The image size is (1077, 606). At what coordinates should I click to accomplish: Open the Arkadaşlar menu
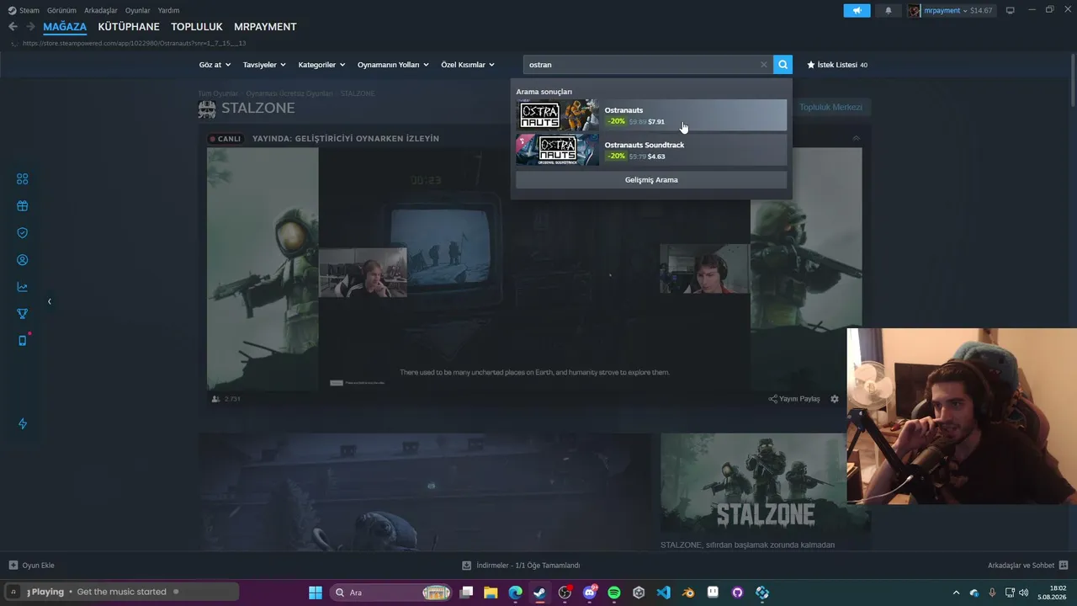pos(101,10)
